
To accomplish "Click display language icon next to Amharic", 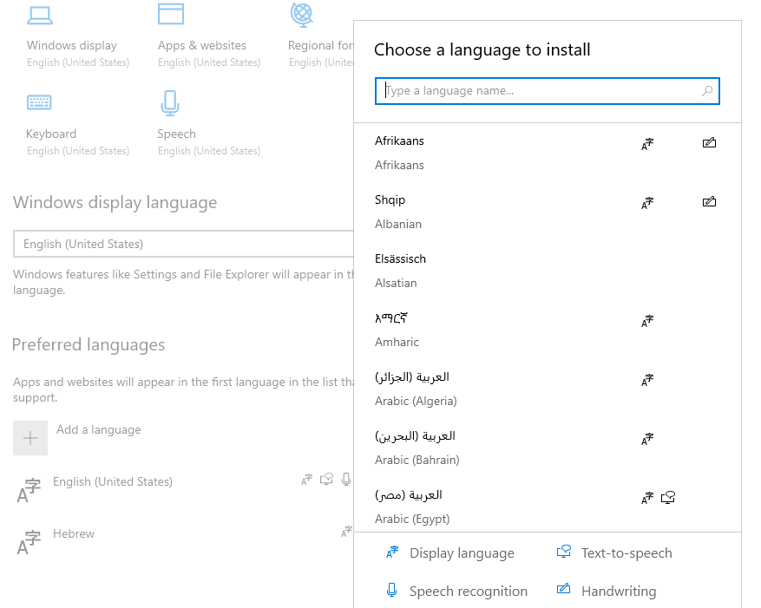I will 647,321.
